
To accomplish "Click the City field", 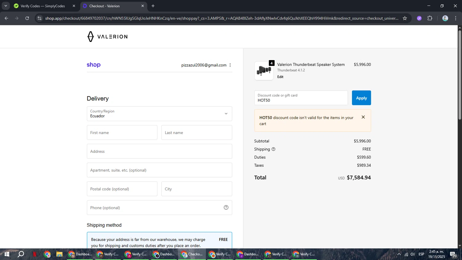I will click(x=197, y=189).
